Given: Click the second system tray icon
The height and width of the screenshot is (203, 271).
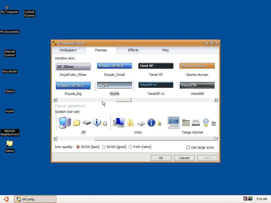Looking at the screenshot, I should pyautogui.click(x=250, y=199).
